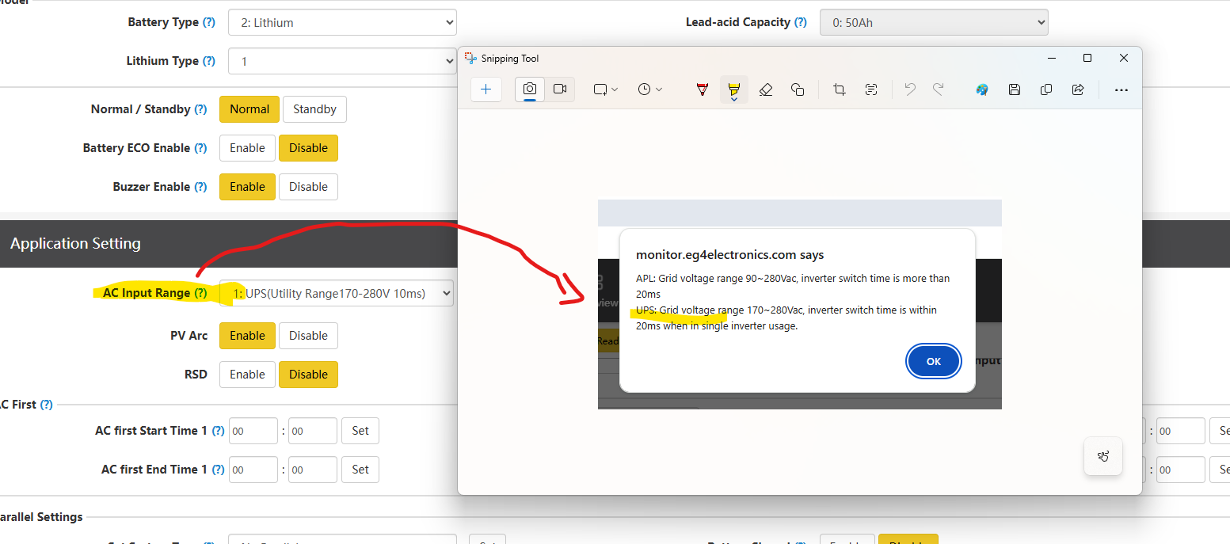Open the shapes tool

pyautogui.click(x=798, y=89)
